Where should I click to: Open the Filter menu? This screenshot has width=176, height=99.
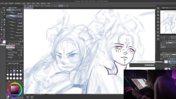click(x=38, y=4)
